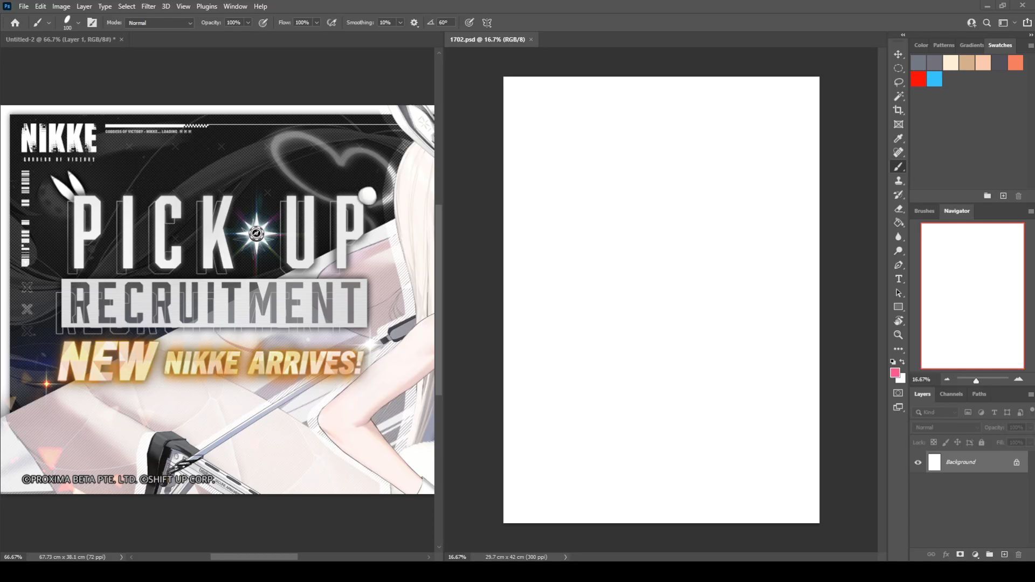Select the Spot Healing Brush tool

coord(898,153)
